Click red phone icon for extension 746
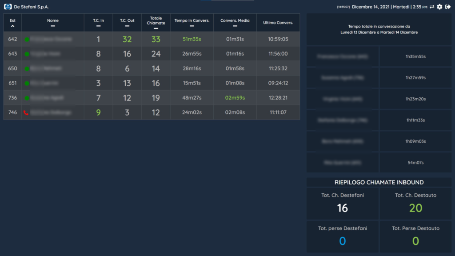This screenshot has height=256, width=455. pos(26,113)
